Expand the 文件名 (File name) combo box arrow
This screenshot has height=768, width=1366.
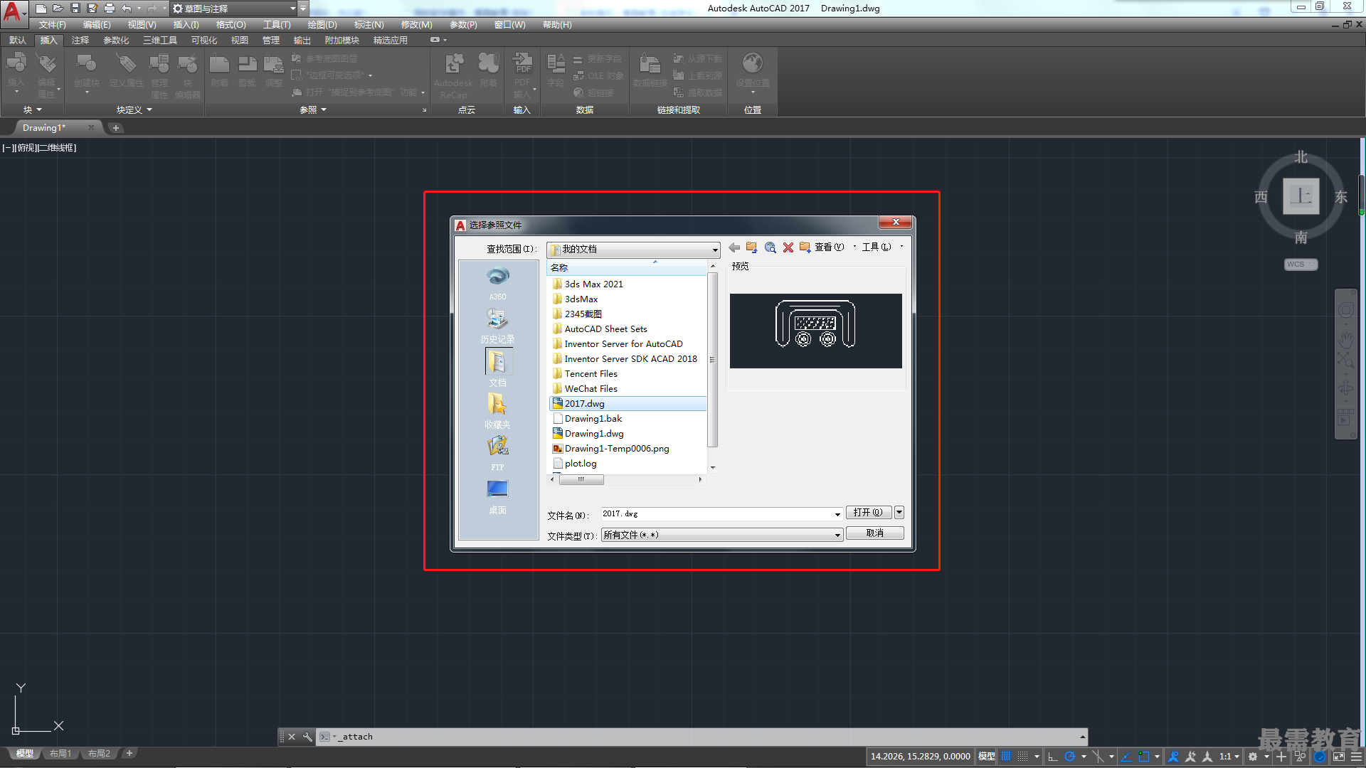[x=837, y=514]
